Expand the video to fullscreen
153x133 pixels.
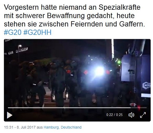[x=143, y=115]
